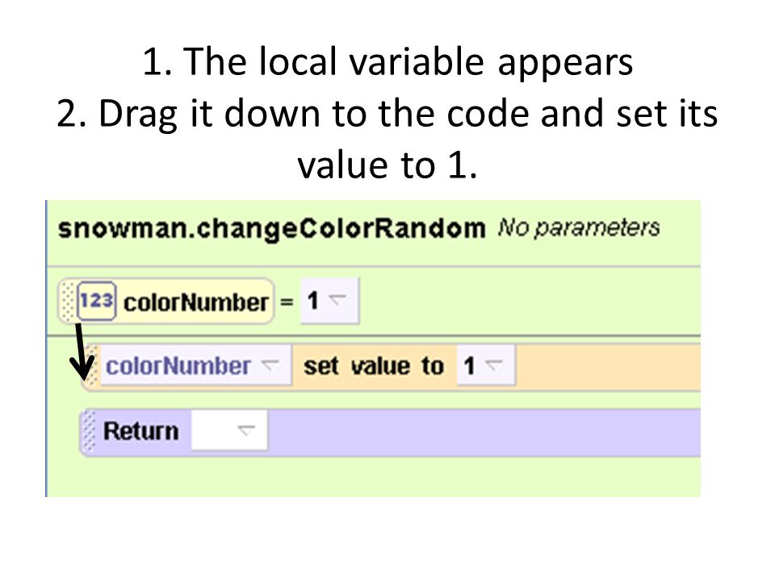This screenshot has width=775, height=581.
Task: Click the dotted handle of the Return tile
Action: tap(88, 431)
